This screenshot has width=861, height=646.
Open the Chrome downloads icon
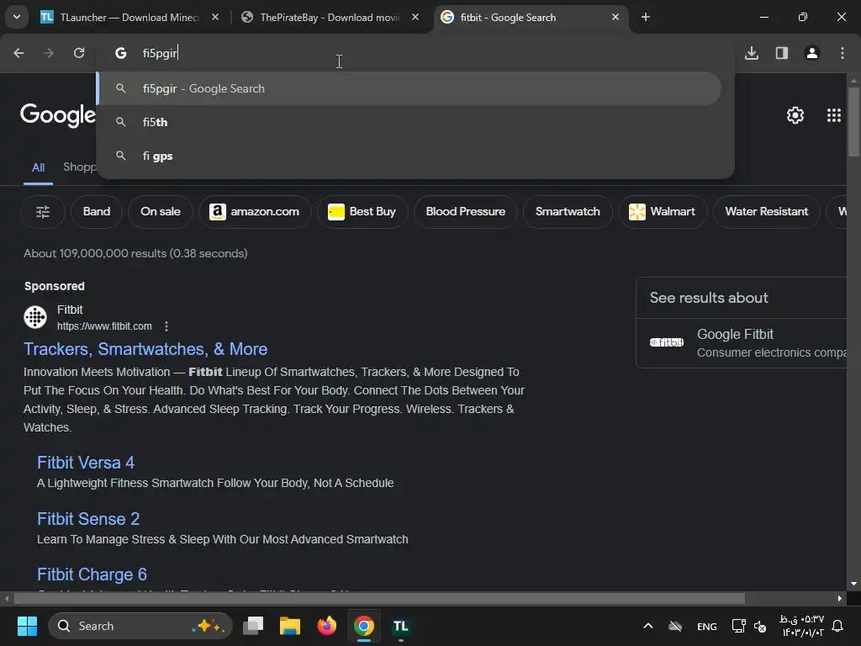click(x=752, y=53)
